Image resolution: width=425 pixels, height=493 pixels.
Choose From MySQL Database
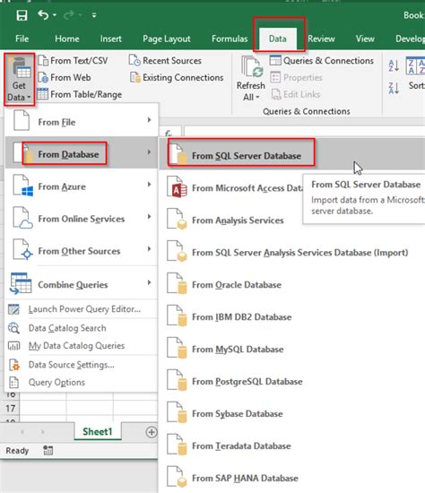click(292, 349)
